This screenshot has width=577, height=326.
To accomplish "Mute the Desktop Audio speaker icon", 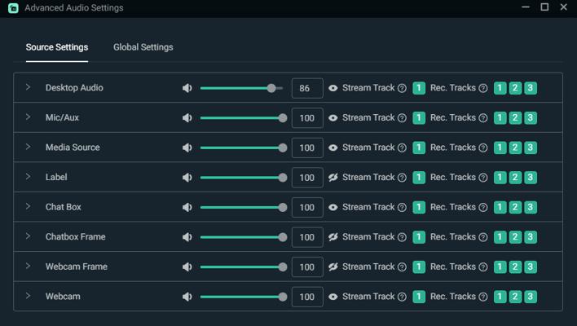I will 187,88.
